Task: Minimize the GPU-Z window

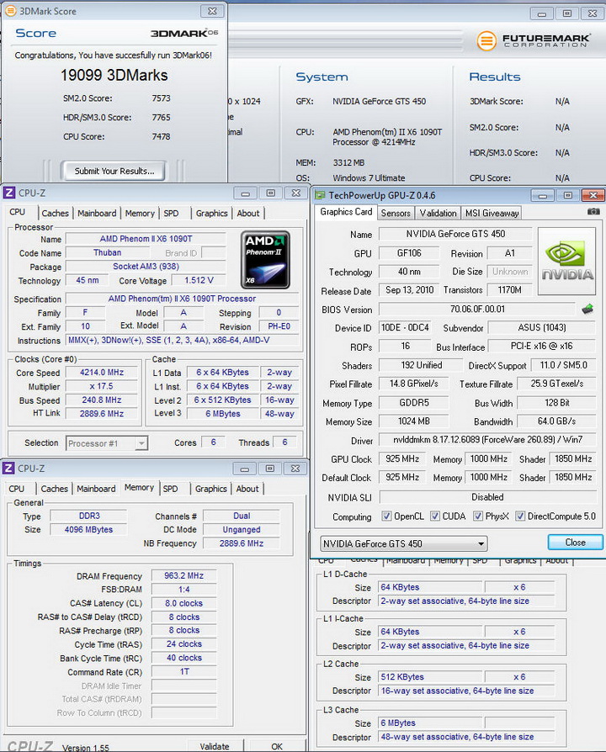Action: coord(543,196)
